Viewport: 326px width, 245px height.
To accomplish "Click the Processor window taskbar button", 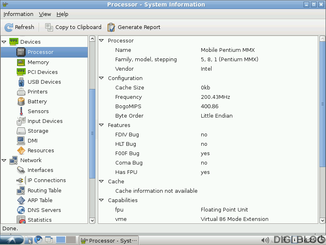I will coord(109,241).
